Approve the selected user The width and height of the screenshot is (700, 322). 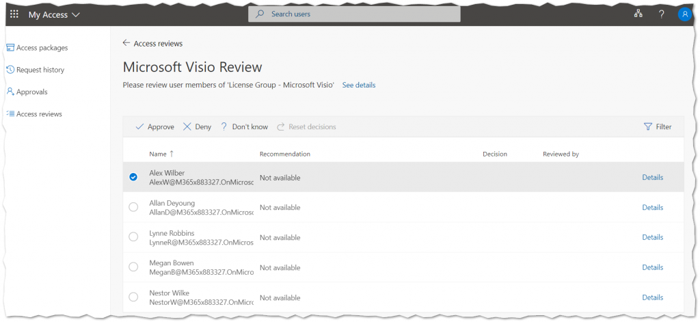pos(155,127)
